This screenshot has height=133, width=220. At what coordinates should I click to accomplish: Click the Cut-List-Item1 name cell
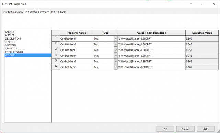click(76, 38)
